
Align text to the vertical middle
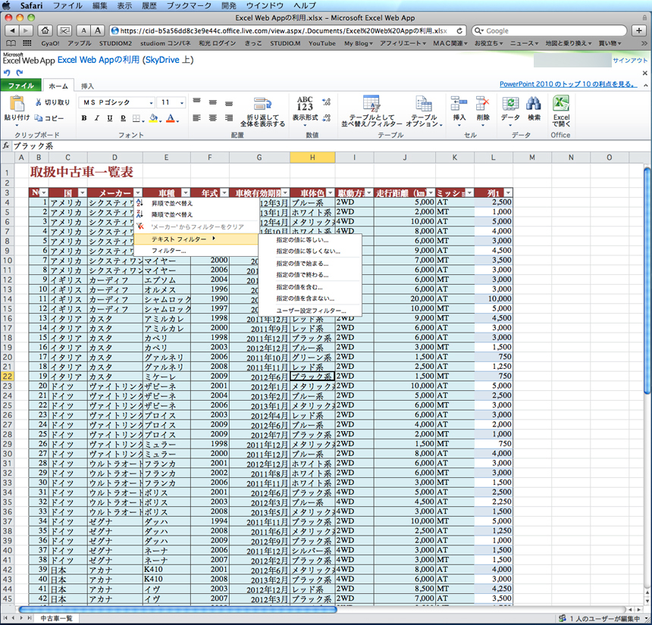point(213,102)
